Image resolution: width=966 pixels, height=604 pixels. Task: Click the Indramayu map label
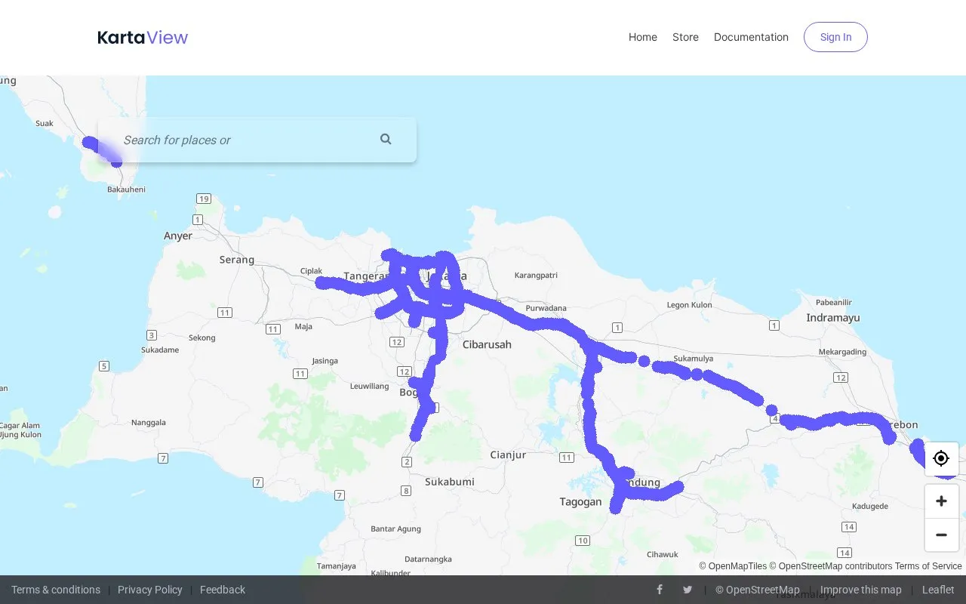833,318
